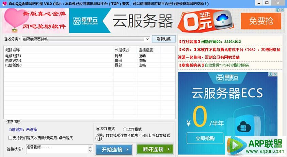
Task: Click the 在线客服 QQ contact line
Action: [210, 42]
